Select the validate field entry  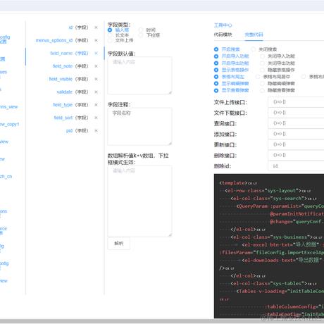coord(73,92)
